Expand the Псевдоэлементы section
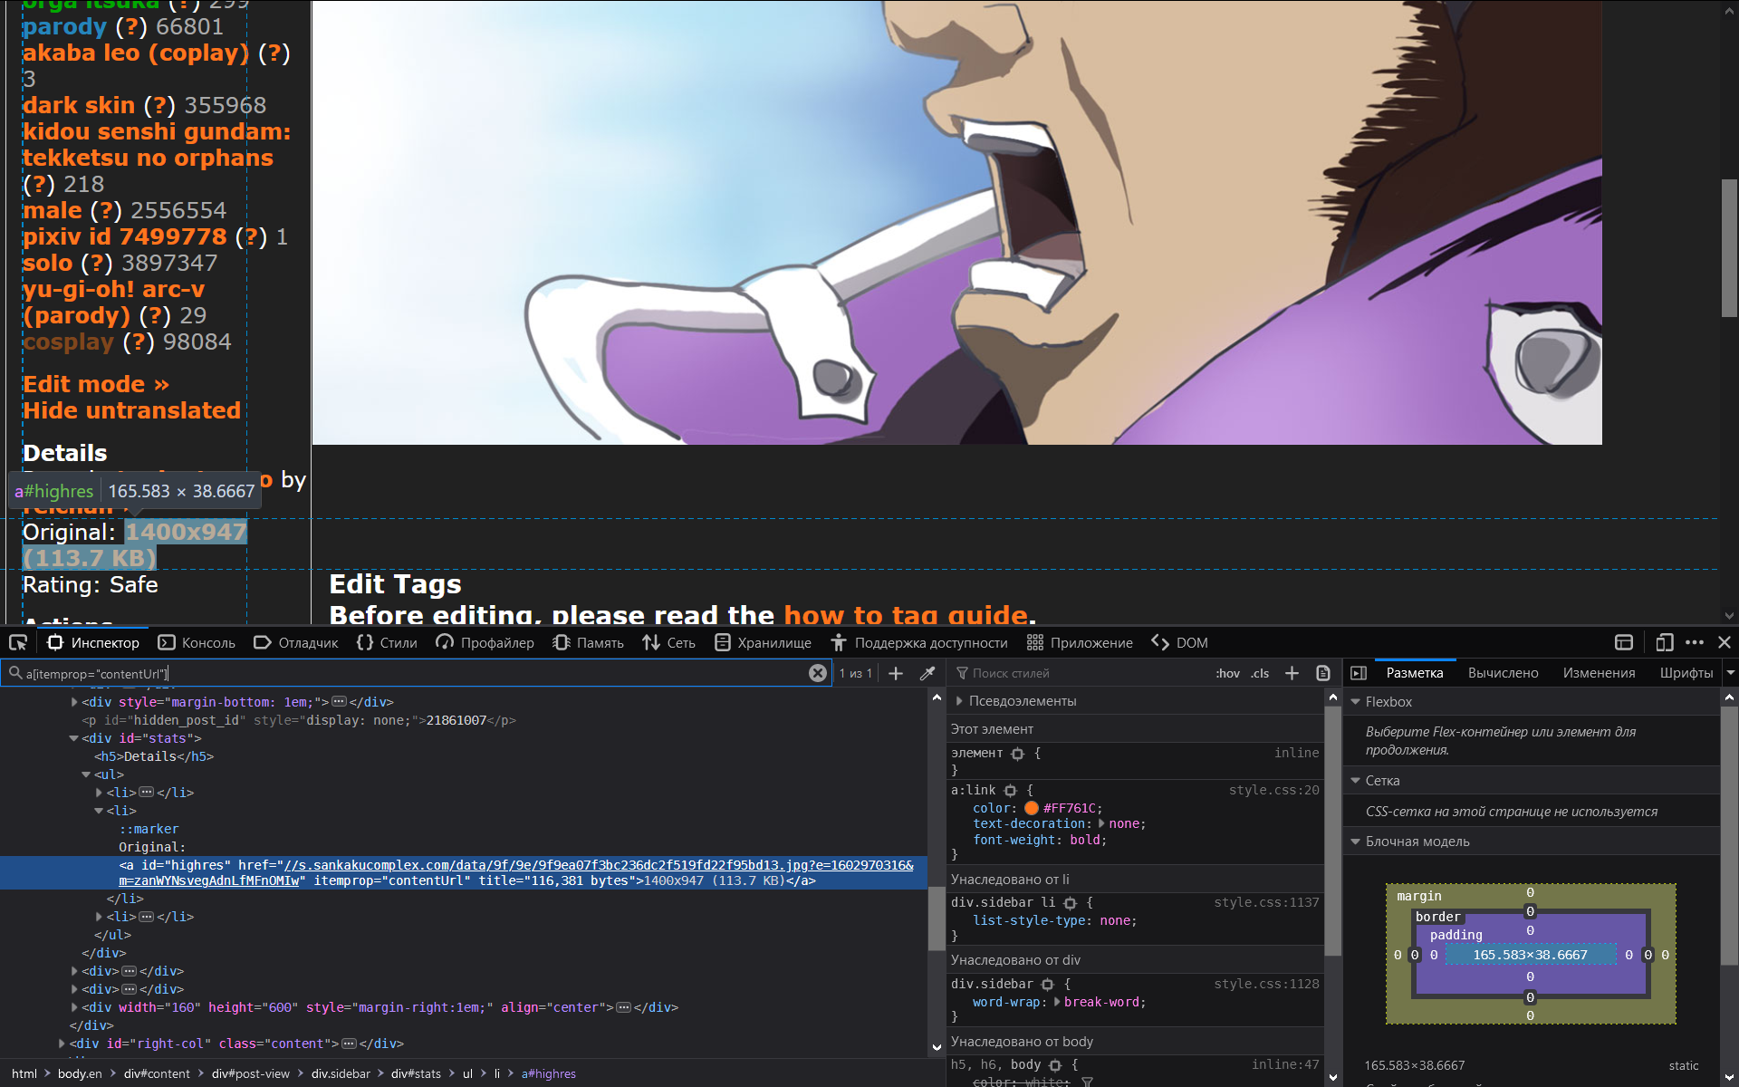The height and width of the screenshot is (1087, 1739). [x=960, y=700]
